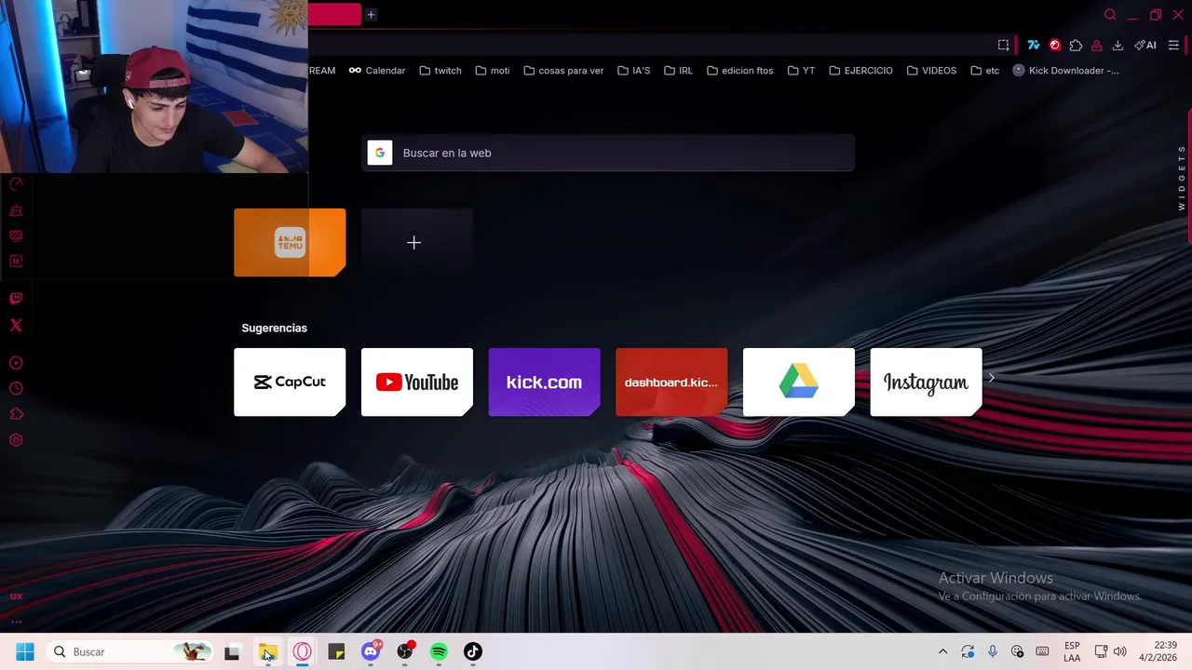
Task: Open the CapCut suggestion tile
Action: click(290, 382)
